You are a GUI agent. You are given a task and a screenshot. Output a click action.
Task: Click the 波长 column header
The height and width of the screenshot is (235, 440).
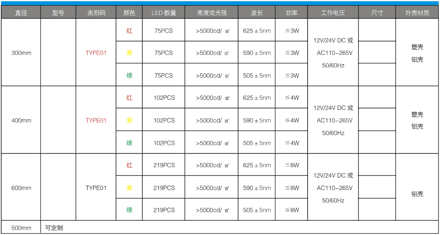[257, 13]
